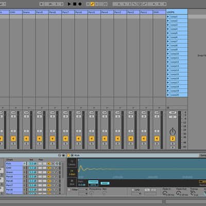This screenshot has width=206, height=206.
Task: Select the Loop12 clip name
Action: tap(175, 62)
